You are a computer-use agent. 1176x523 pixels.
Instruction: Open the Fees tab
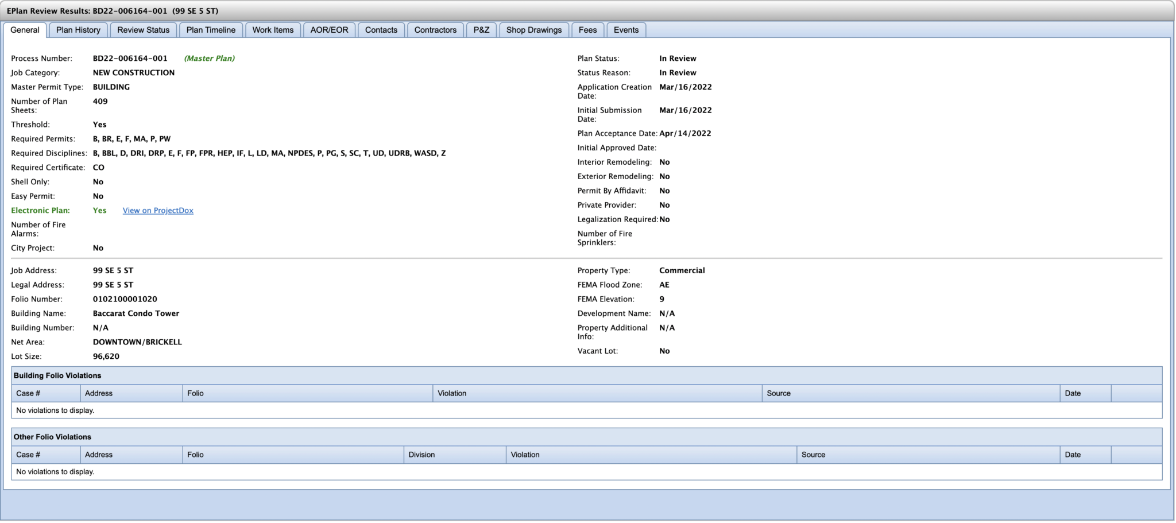[x=587, y=30]
